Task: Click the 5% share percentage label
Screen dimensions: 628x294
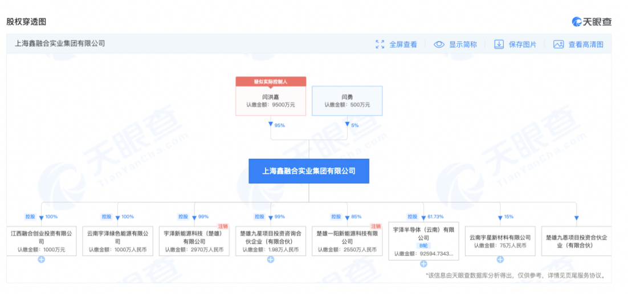Action: (354, 125)
